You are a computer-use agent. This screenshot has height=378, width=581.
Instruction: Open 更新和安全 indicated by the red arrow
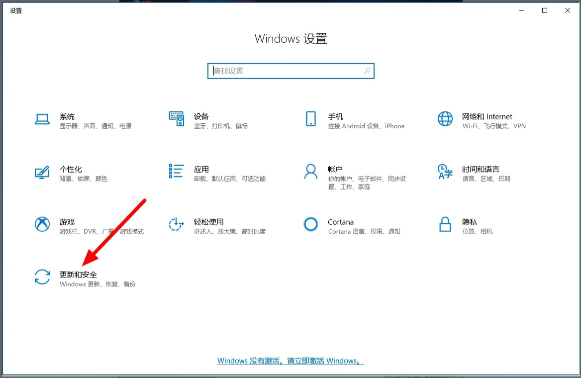pyautogui.click(x=42, y=278)
